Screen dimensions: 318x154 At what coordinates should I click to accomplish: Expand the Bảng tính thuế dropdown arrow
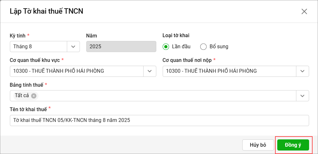tap(302, 96)
